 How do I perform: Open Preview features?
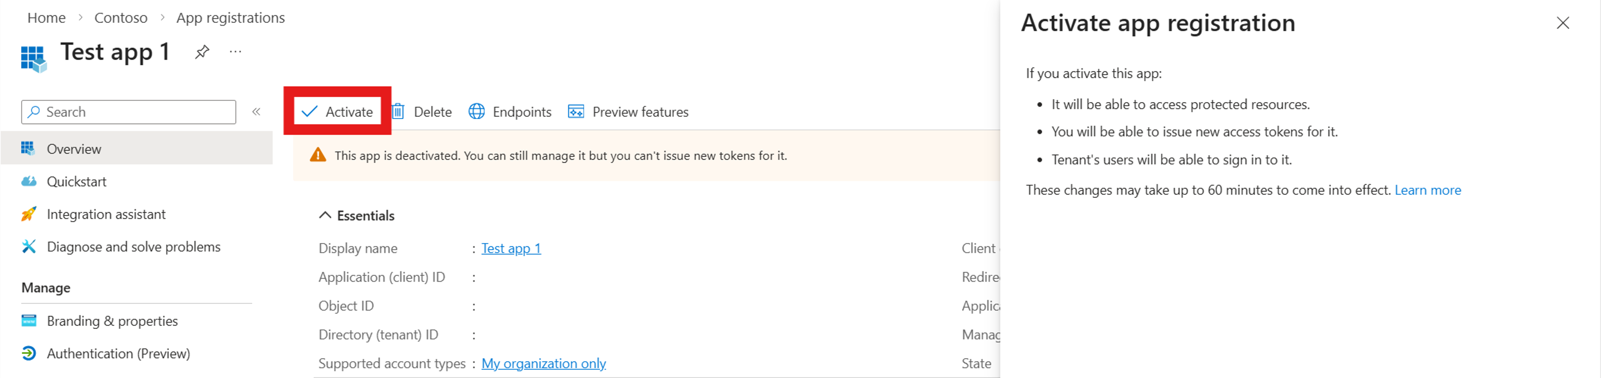click(x=628, y=112)
